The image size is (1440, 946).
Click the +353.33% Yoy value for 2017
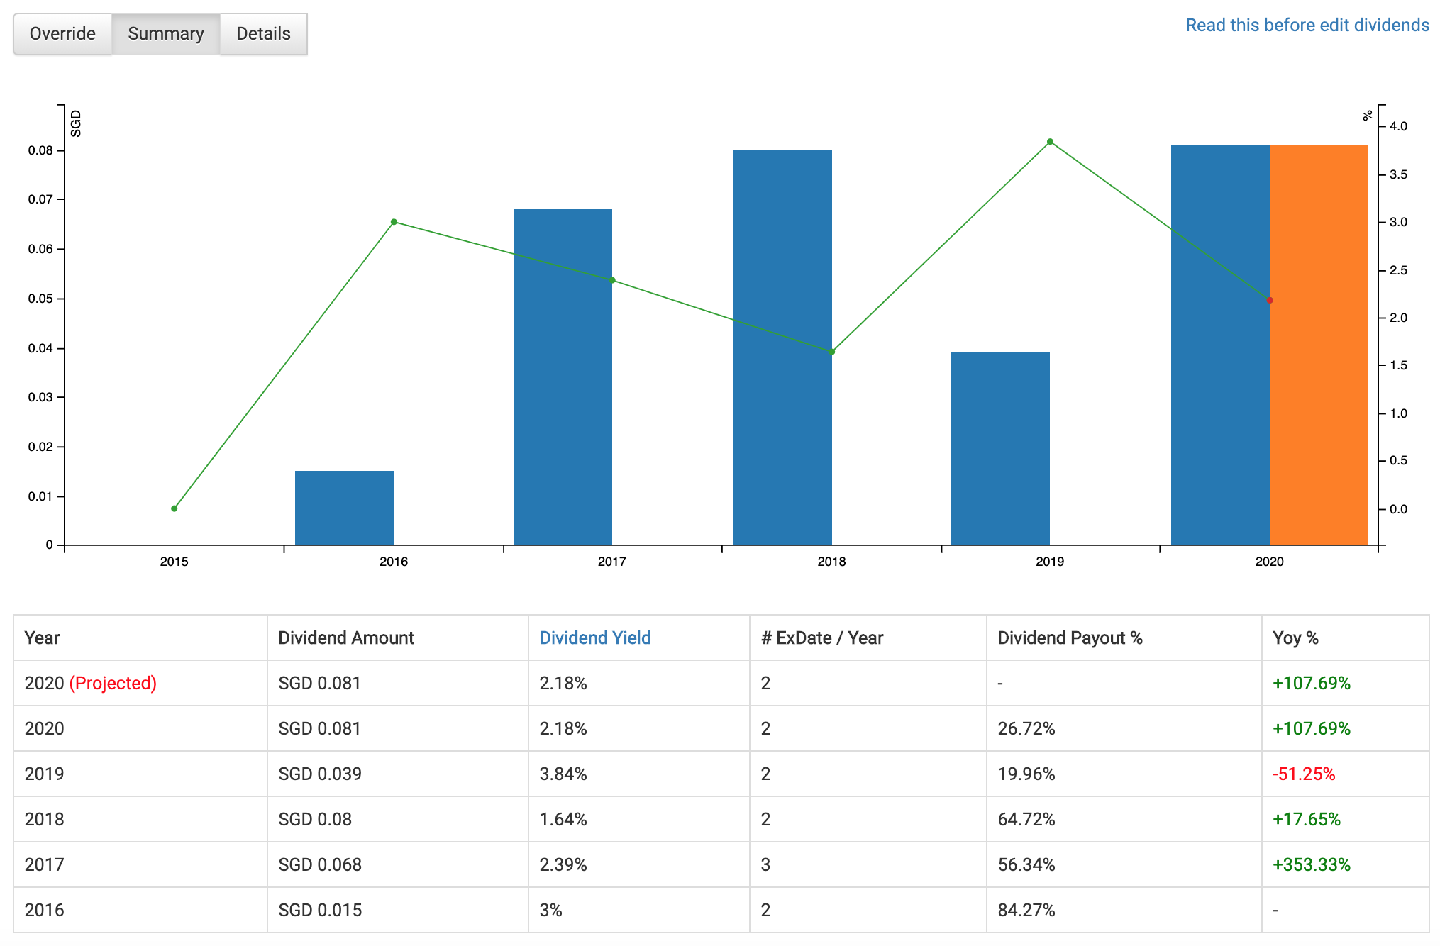pos(1311,864)
